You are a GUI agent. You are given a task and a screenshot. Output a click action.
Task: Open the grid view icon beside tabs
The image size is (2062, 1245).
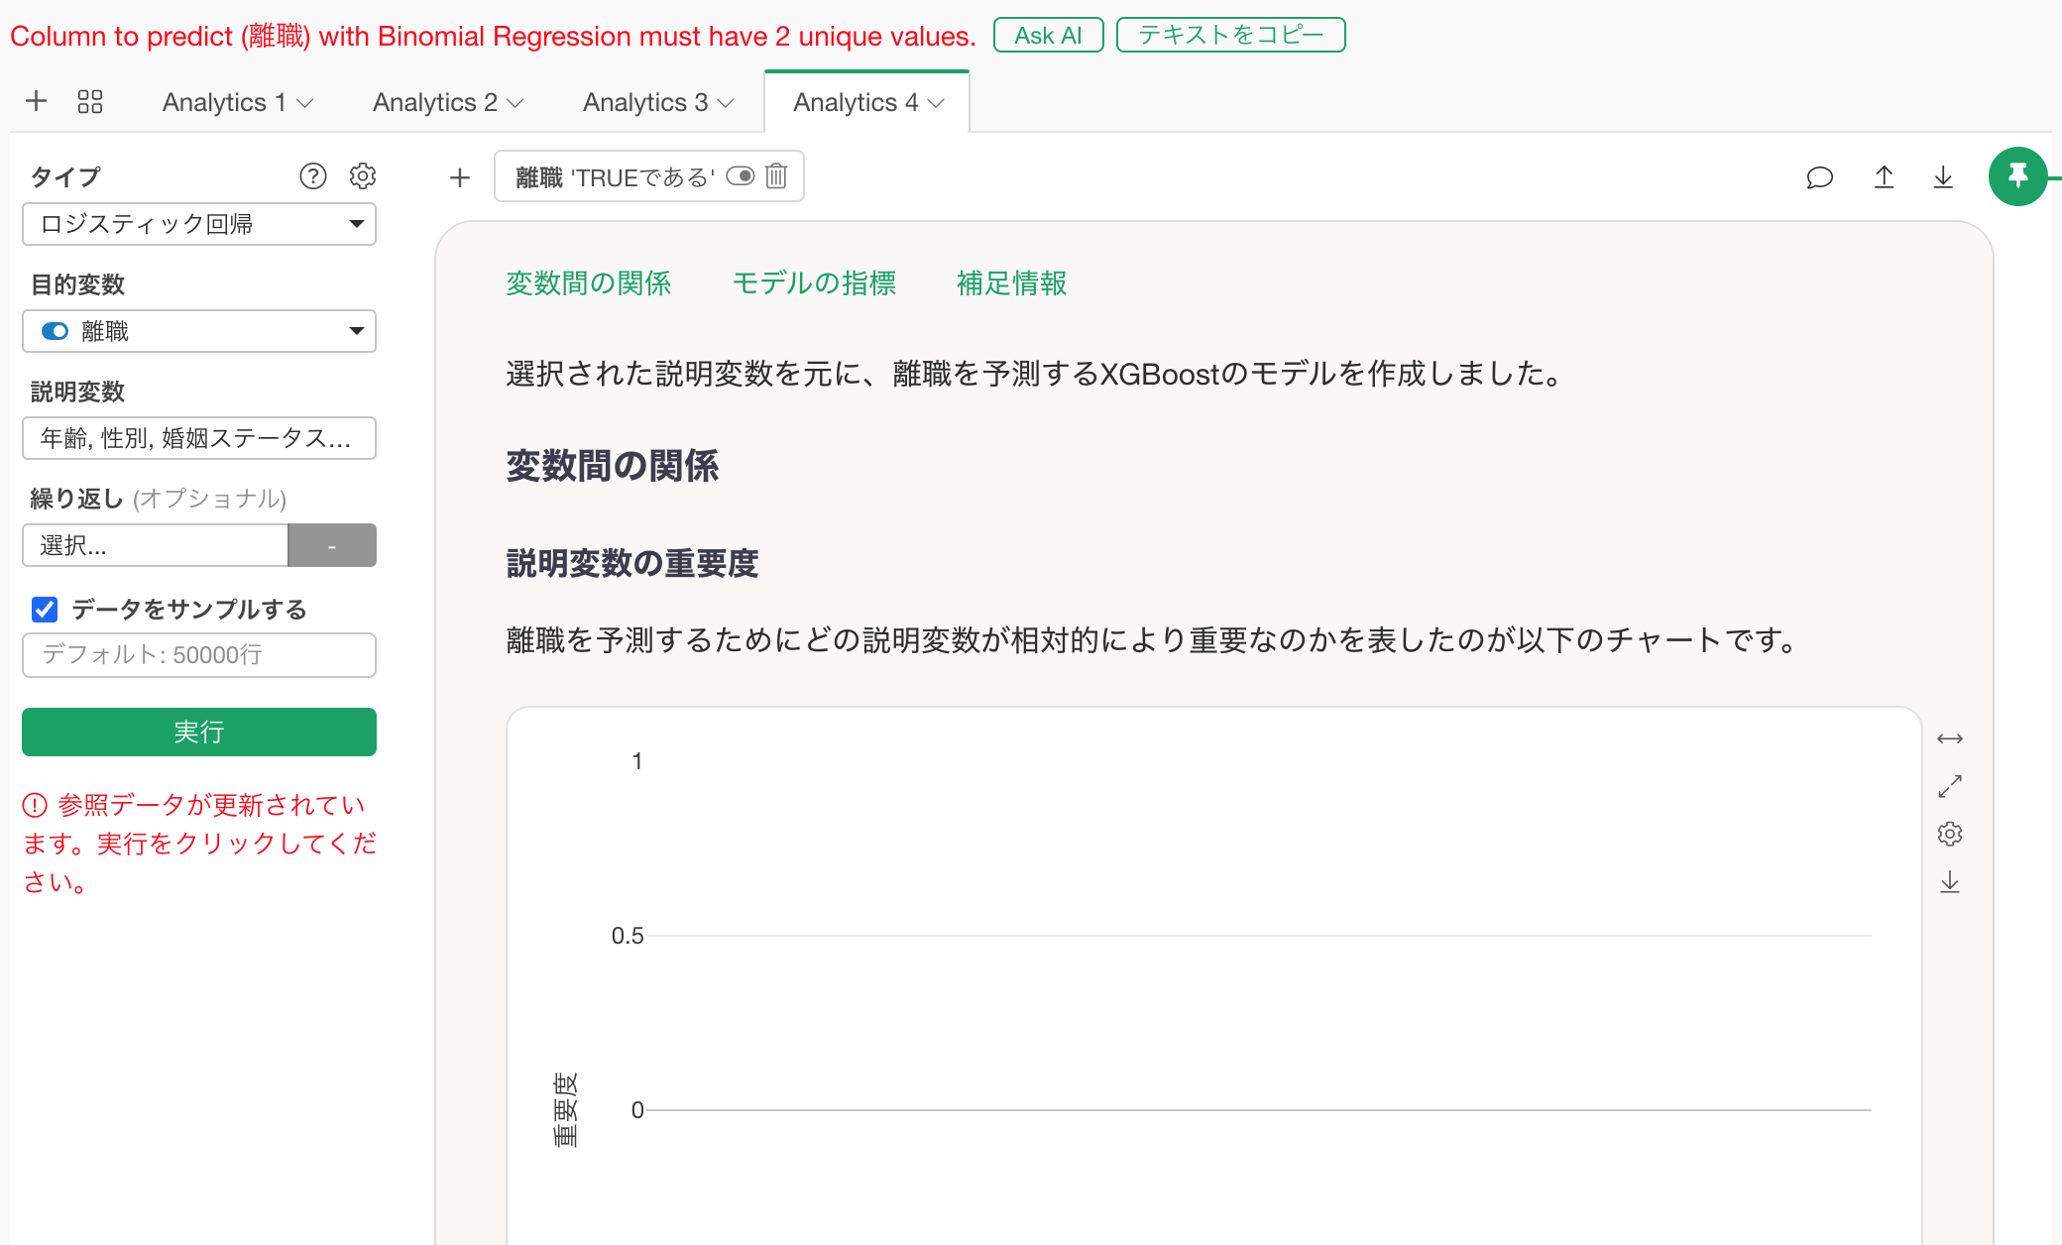[90, 102]
